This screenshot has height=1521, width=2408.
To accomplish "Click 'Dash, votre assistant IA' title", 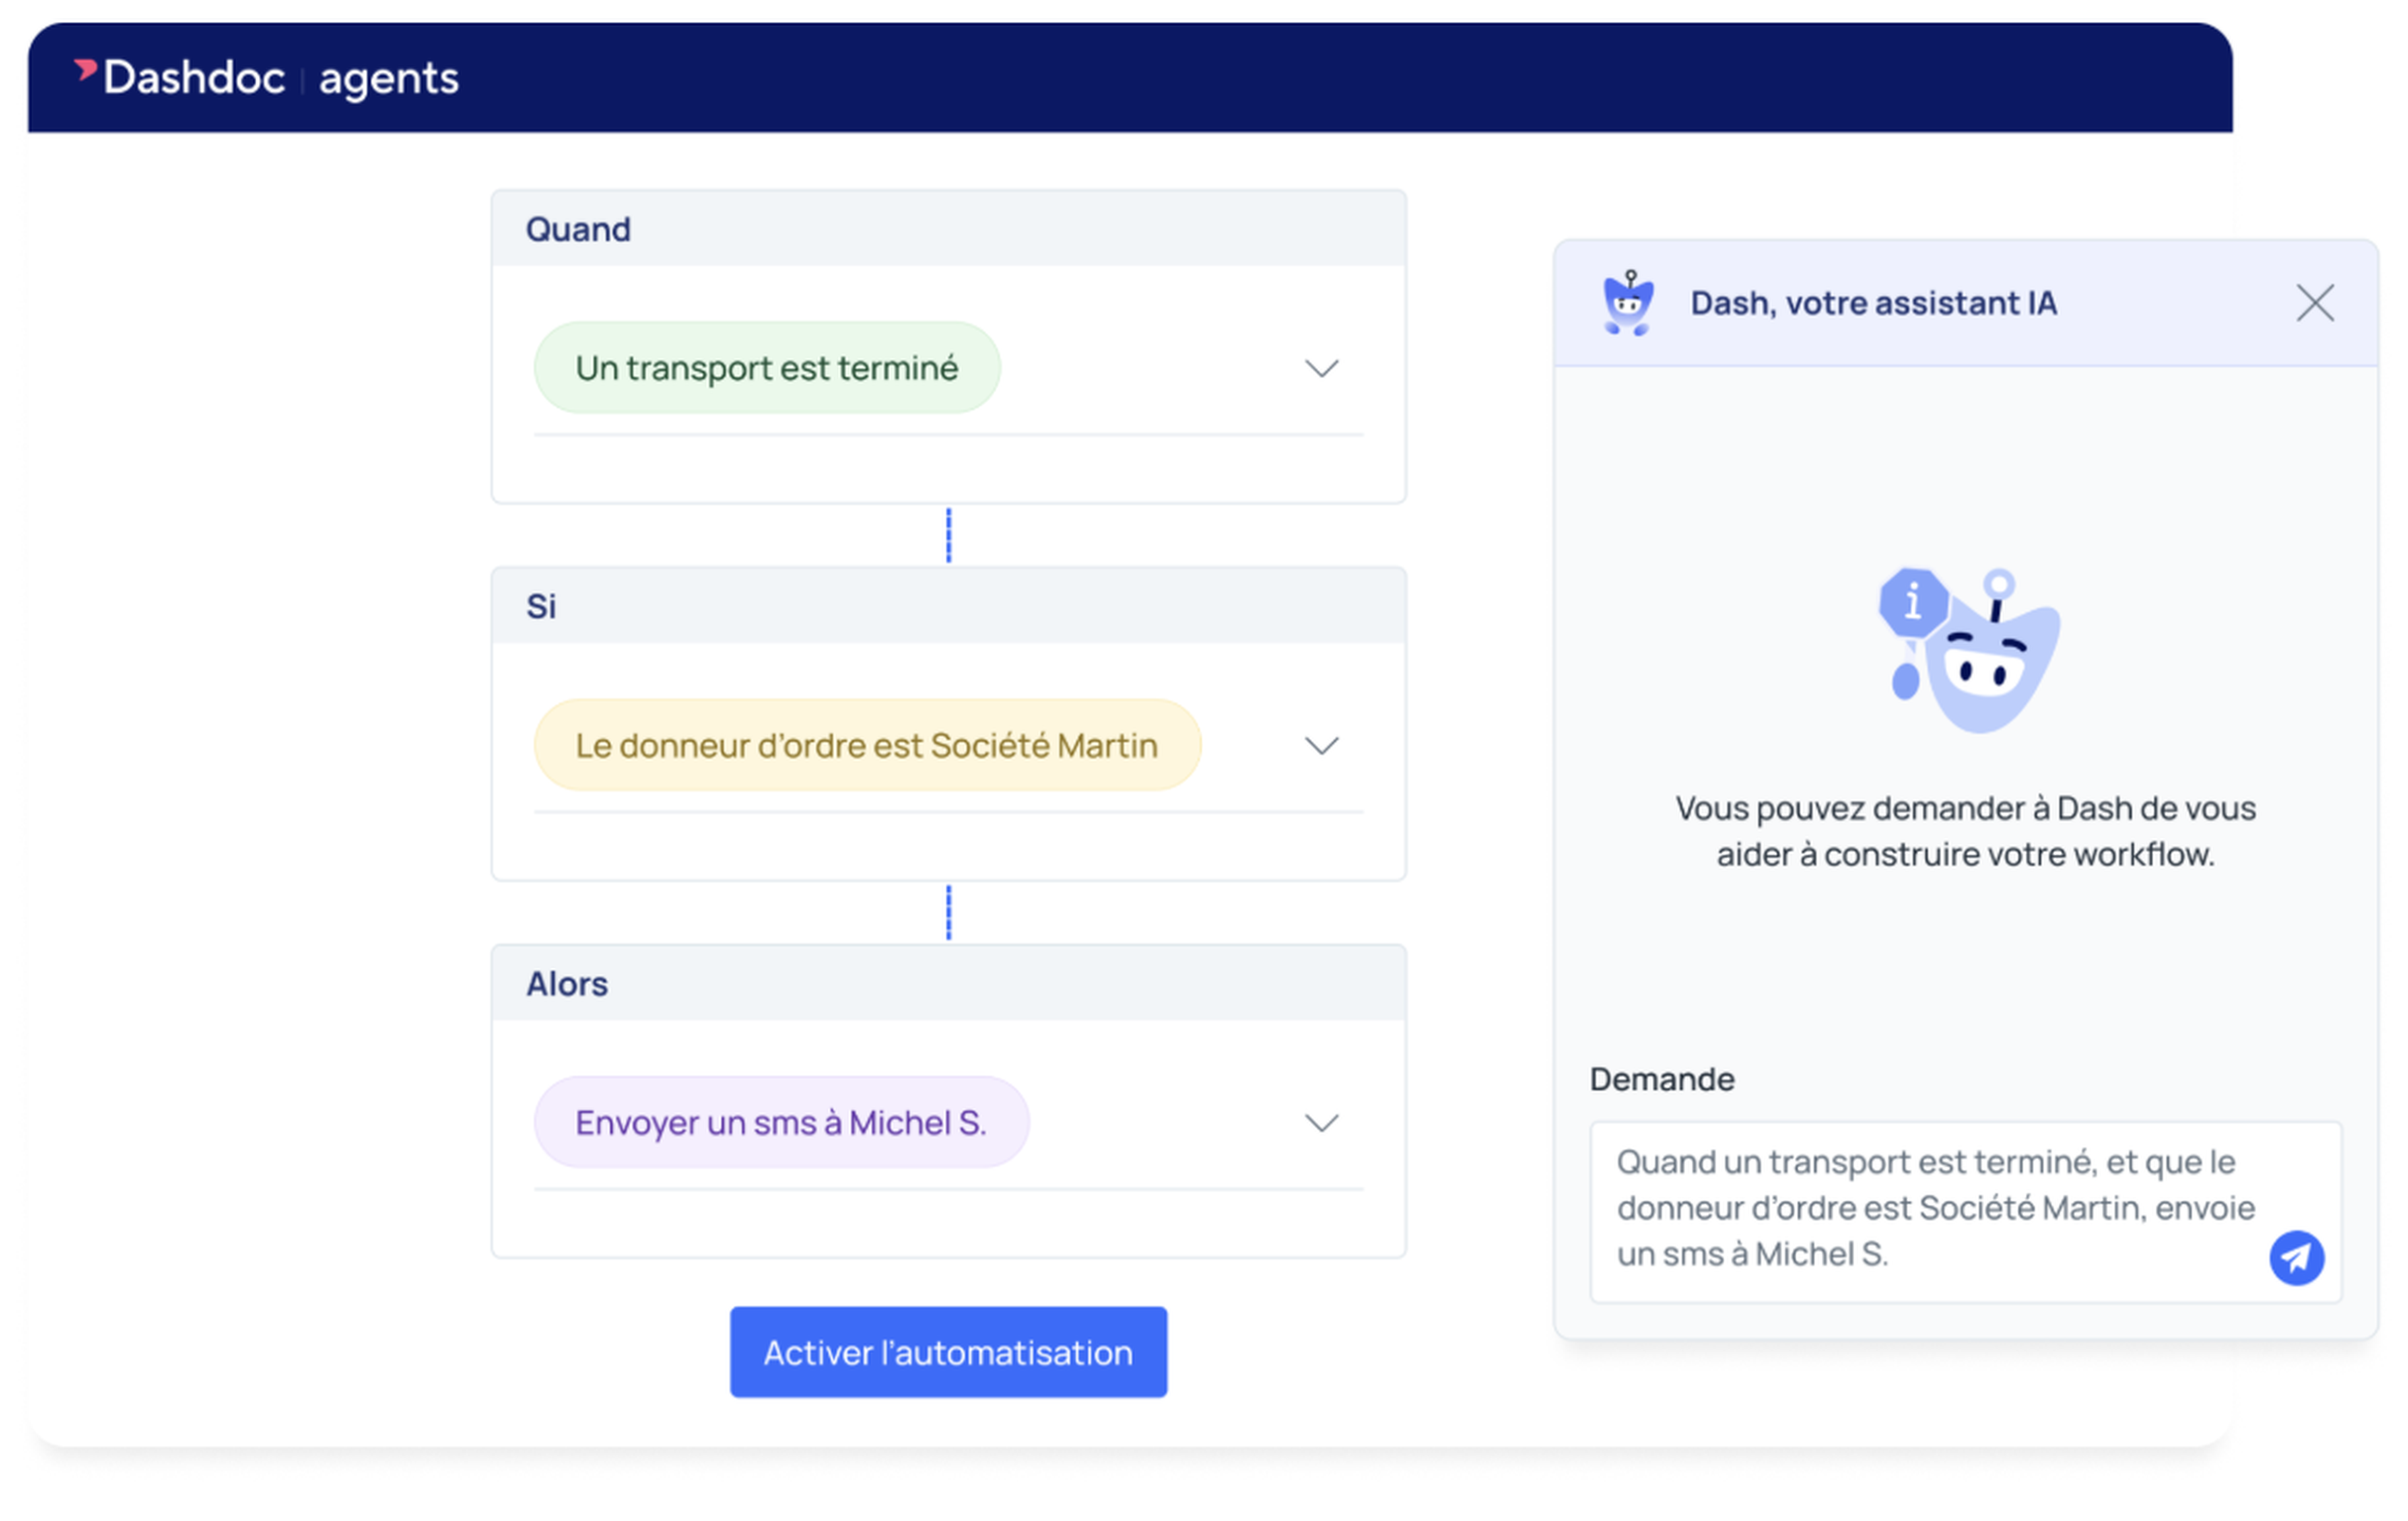I will 1873,303.
